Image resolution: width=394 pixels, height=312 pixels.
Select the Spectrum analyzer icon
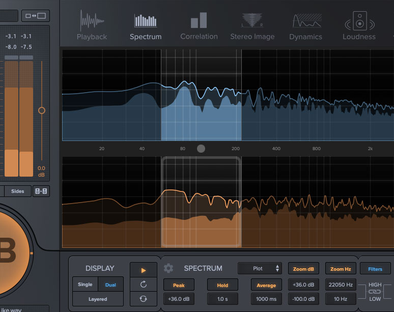[x=146, y=20]
